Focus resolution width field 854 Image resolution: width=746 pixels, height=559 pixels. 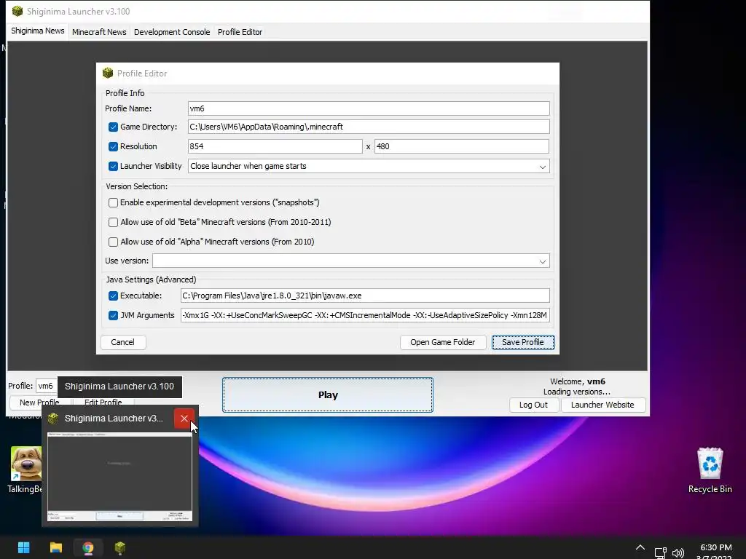[275, 146]
